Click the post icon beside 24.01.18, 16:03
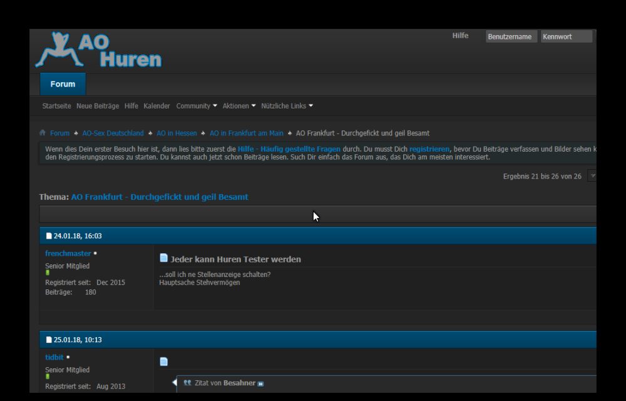This screenshot has height=401, width=626. pos(49,236)
